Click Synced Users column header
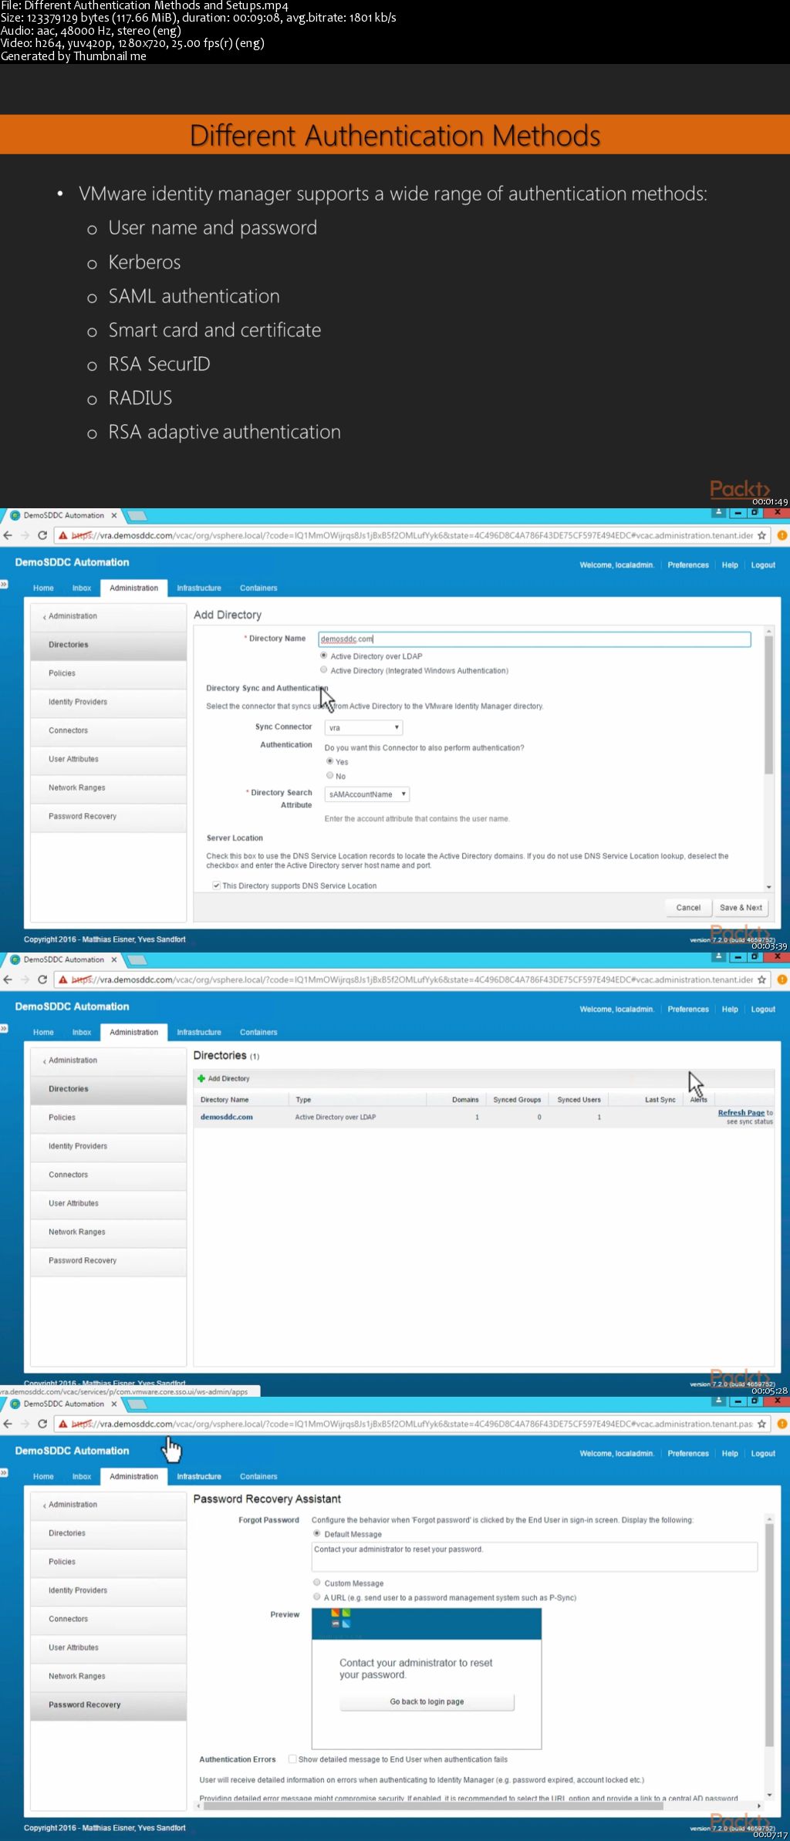Screen dimensions: 790x1841 [579, 1100]
